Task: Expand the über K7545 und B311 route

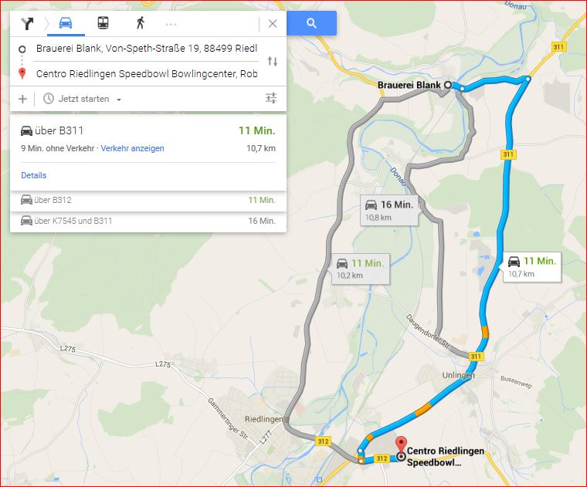Action: (x=148, y=221)
